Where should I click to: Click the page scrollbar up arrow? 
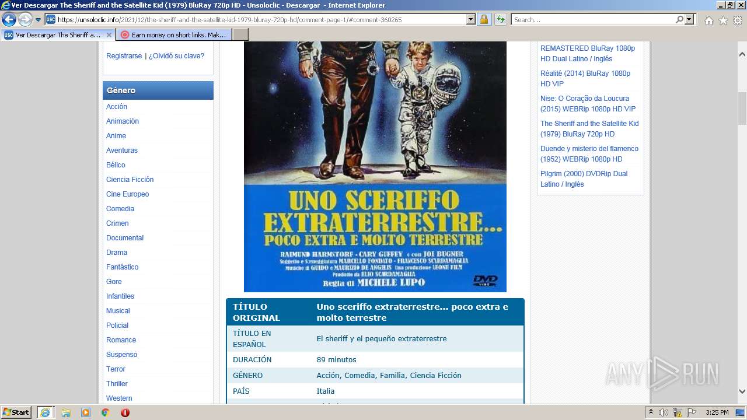pos(742,54)
